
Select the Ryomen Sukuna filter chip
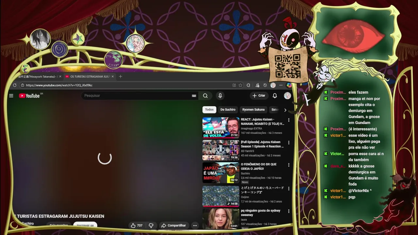click(x=253, y=110)
